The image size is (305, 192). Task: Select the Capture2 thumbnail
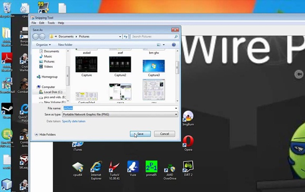[120, 66]
